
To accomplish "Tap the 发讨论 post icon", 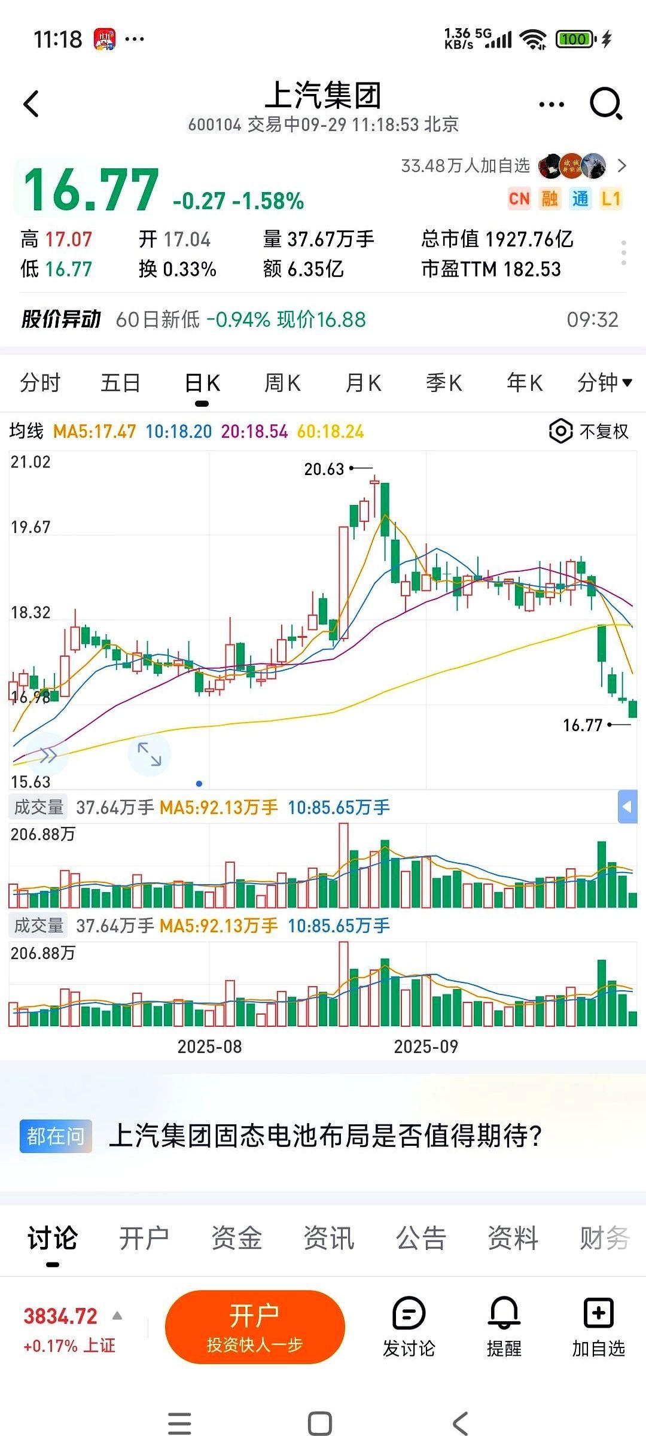I will pyautogui.click(x=409, y=1326).
